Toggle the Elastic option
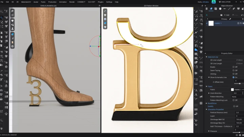This screenshot has height=137, width=244. pos(233,67)
